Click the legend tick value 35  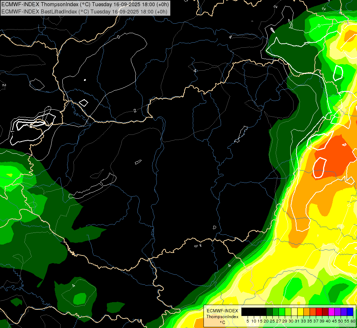(310, 321)
